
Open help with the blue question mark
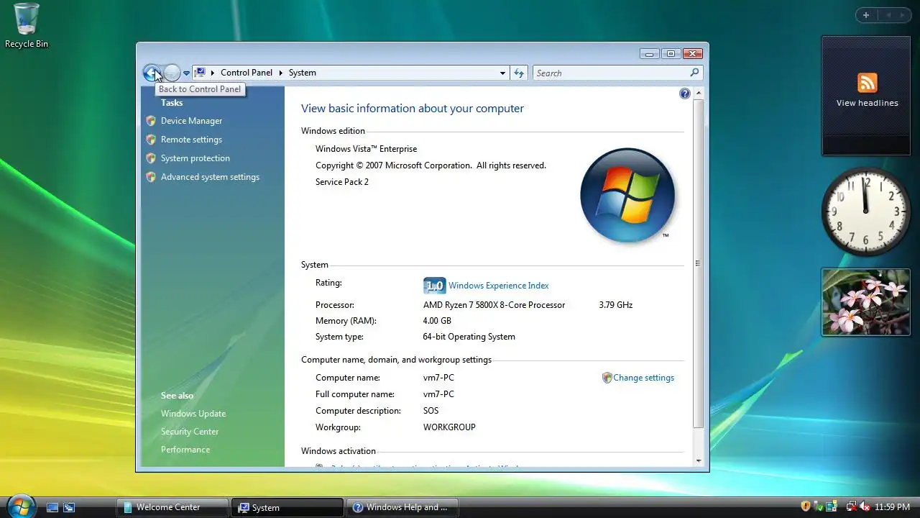tap(684, 94)
